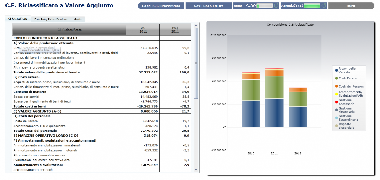This screenshot has width=380, height=180.
Task: Click the orange segment of the 2010 bar
Action: coord(251,76)
